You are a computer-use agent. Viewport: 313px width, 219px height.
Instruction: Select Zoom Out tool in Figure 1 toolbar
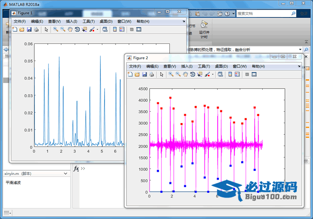point(63,29)
